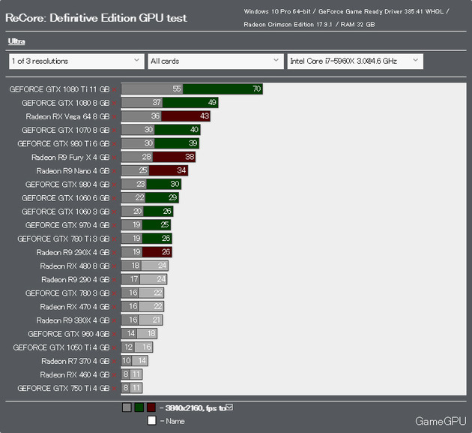The width and height of the screenshot is (472, 433).
Task: Click the 'Radeon R9 Nano 4 GB' label
Action: tap(73, 171)
